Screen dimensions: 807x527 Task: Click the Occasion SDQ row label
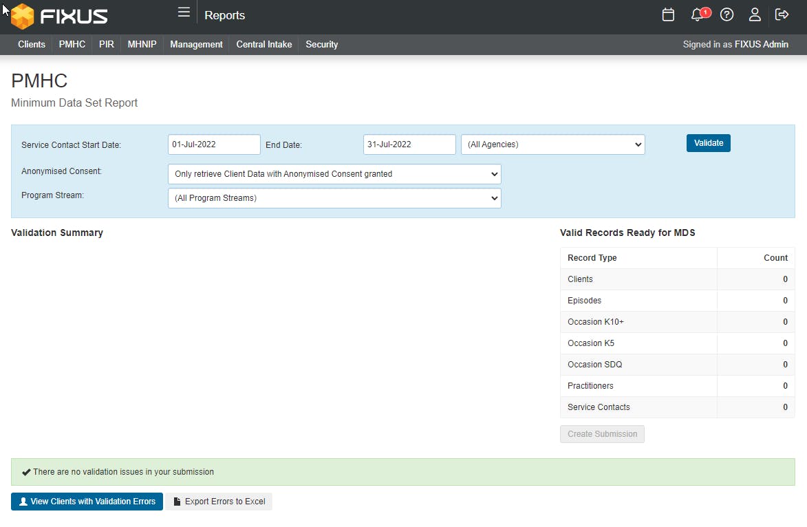(595, 365)
